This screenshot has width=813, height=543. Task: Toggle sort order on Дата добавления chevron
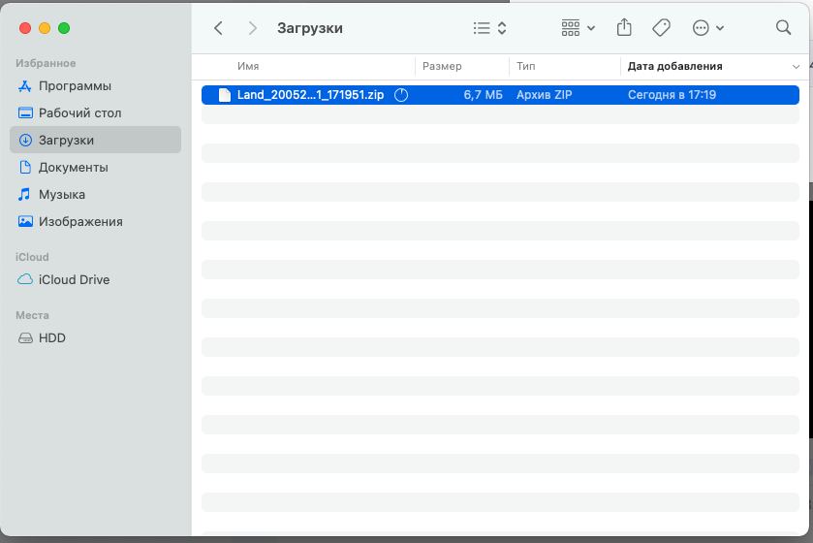797,67
